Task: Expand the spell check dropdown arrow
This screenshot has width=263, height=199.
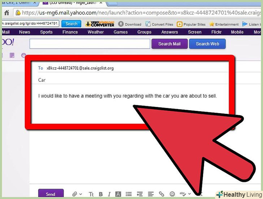Action: pyautogui.click(x=189, y=194)
